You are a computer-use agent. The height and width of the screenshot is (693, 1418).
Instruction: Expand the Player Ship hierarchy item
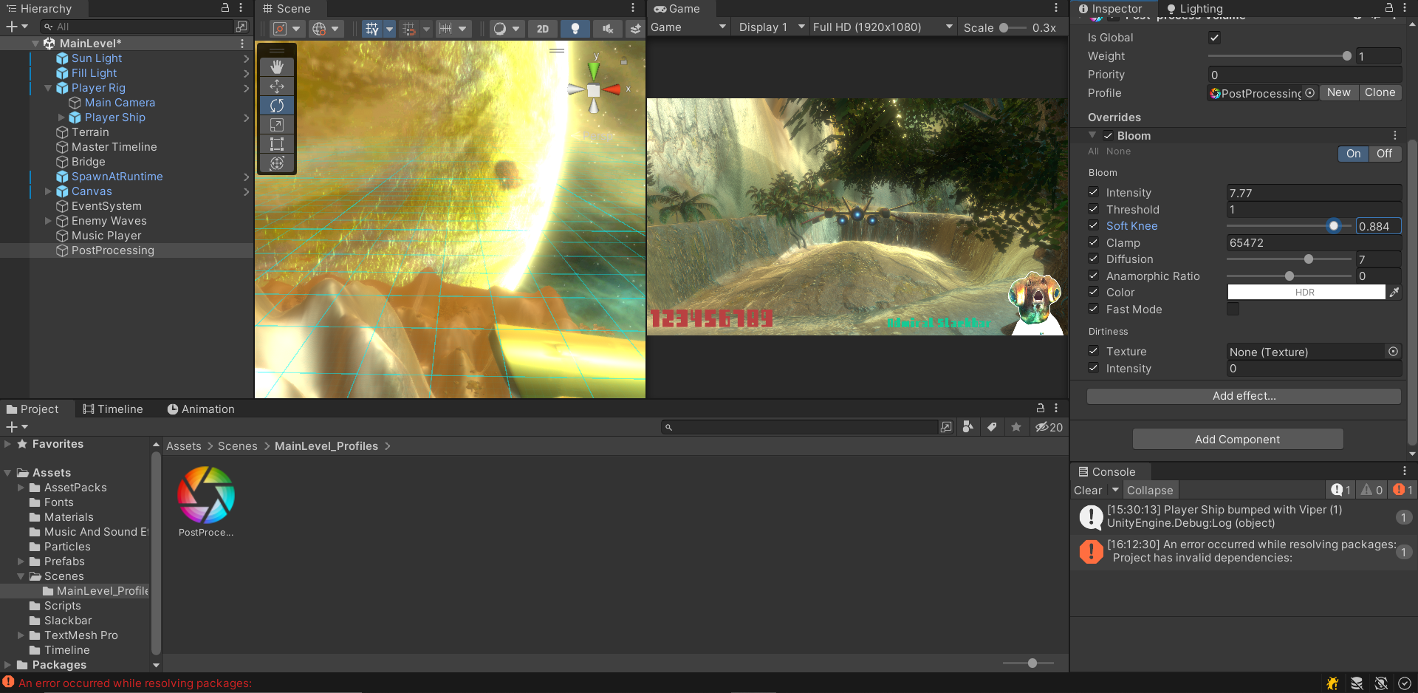click(x=61, y=117)
